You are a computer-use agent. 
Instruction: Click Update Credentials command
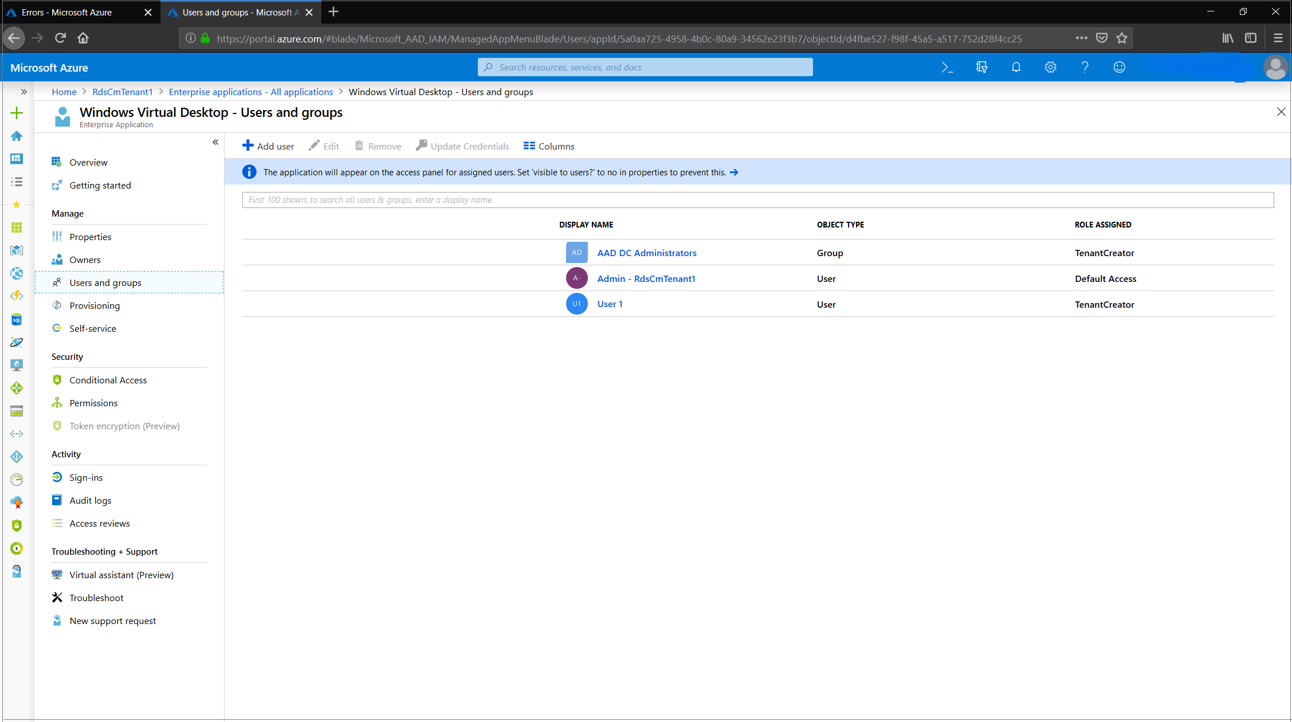point(462,146)
